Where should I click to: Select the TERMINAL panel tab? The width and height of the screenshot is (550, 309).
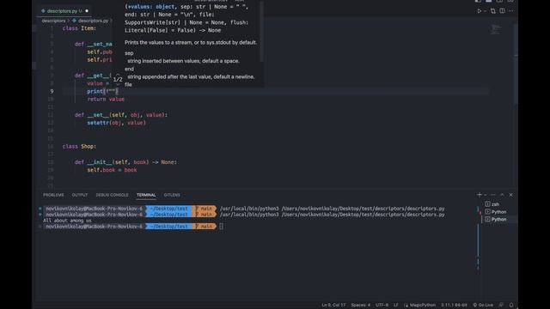tap(146, 195)
